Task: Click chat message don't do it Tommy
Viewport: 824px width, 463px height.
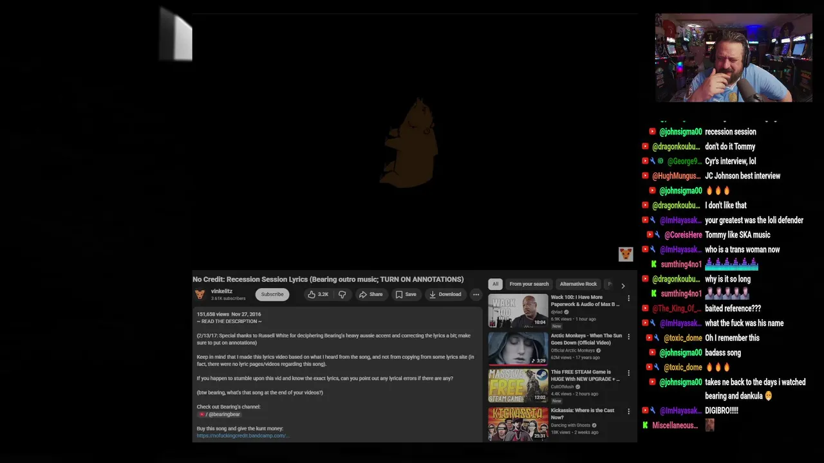Action: 730,147
